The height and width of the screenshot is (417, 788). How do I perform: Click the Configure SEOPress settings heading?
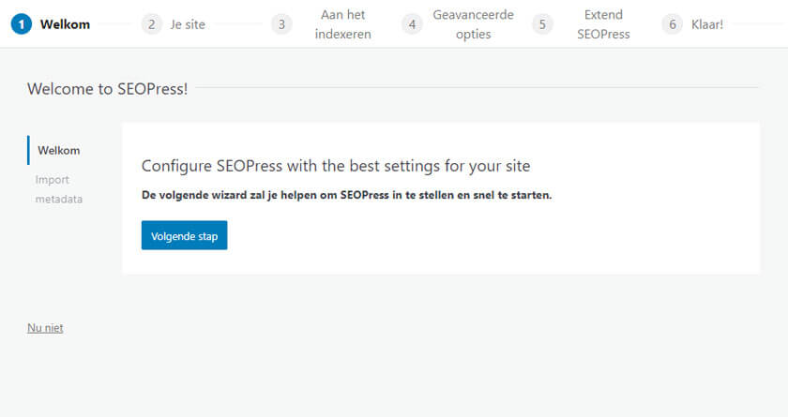(x=336, y=166)
